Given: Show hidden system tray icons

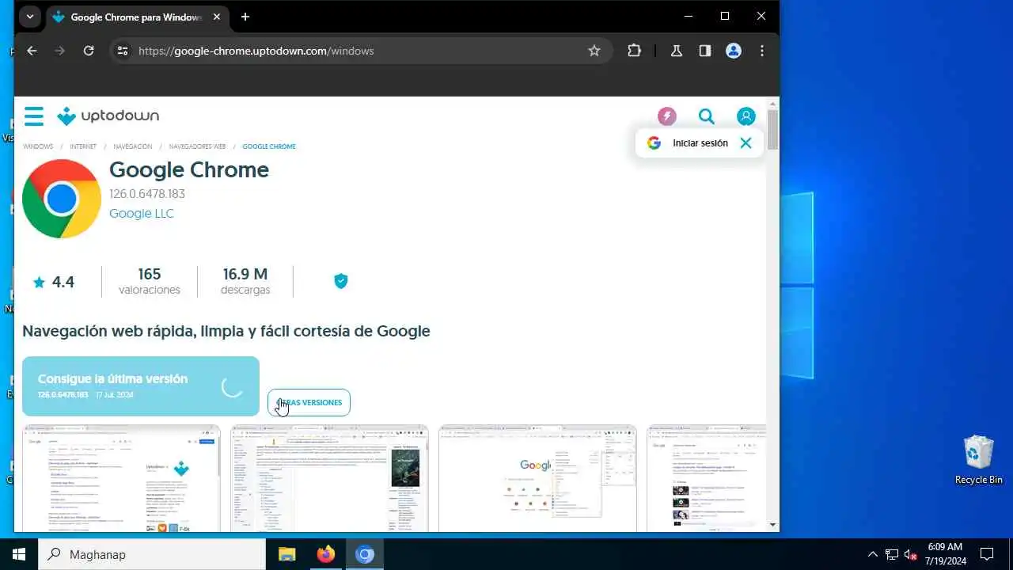Looking at the screenshot, I should pos(873,554).
